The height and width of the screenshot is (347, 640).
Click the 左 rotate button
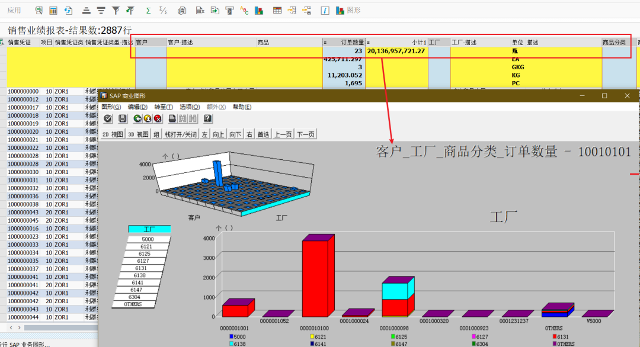click(205, 134)
